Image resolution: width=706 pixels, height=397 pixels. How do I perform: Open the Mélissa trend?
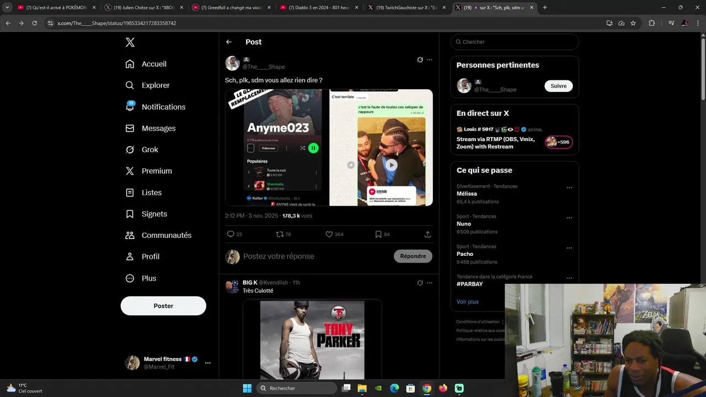[x=467, y=194]
